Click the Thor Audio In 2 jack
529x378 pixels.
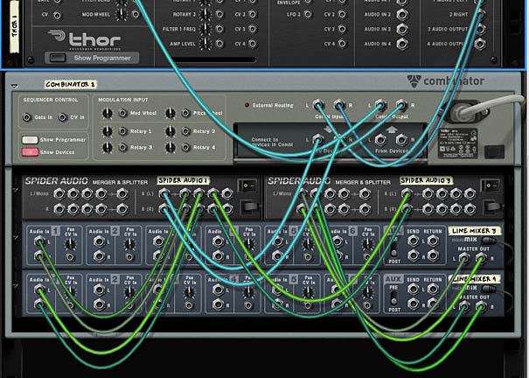tap(402, 15)
